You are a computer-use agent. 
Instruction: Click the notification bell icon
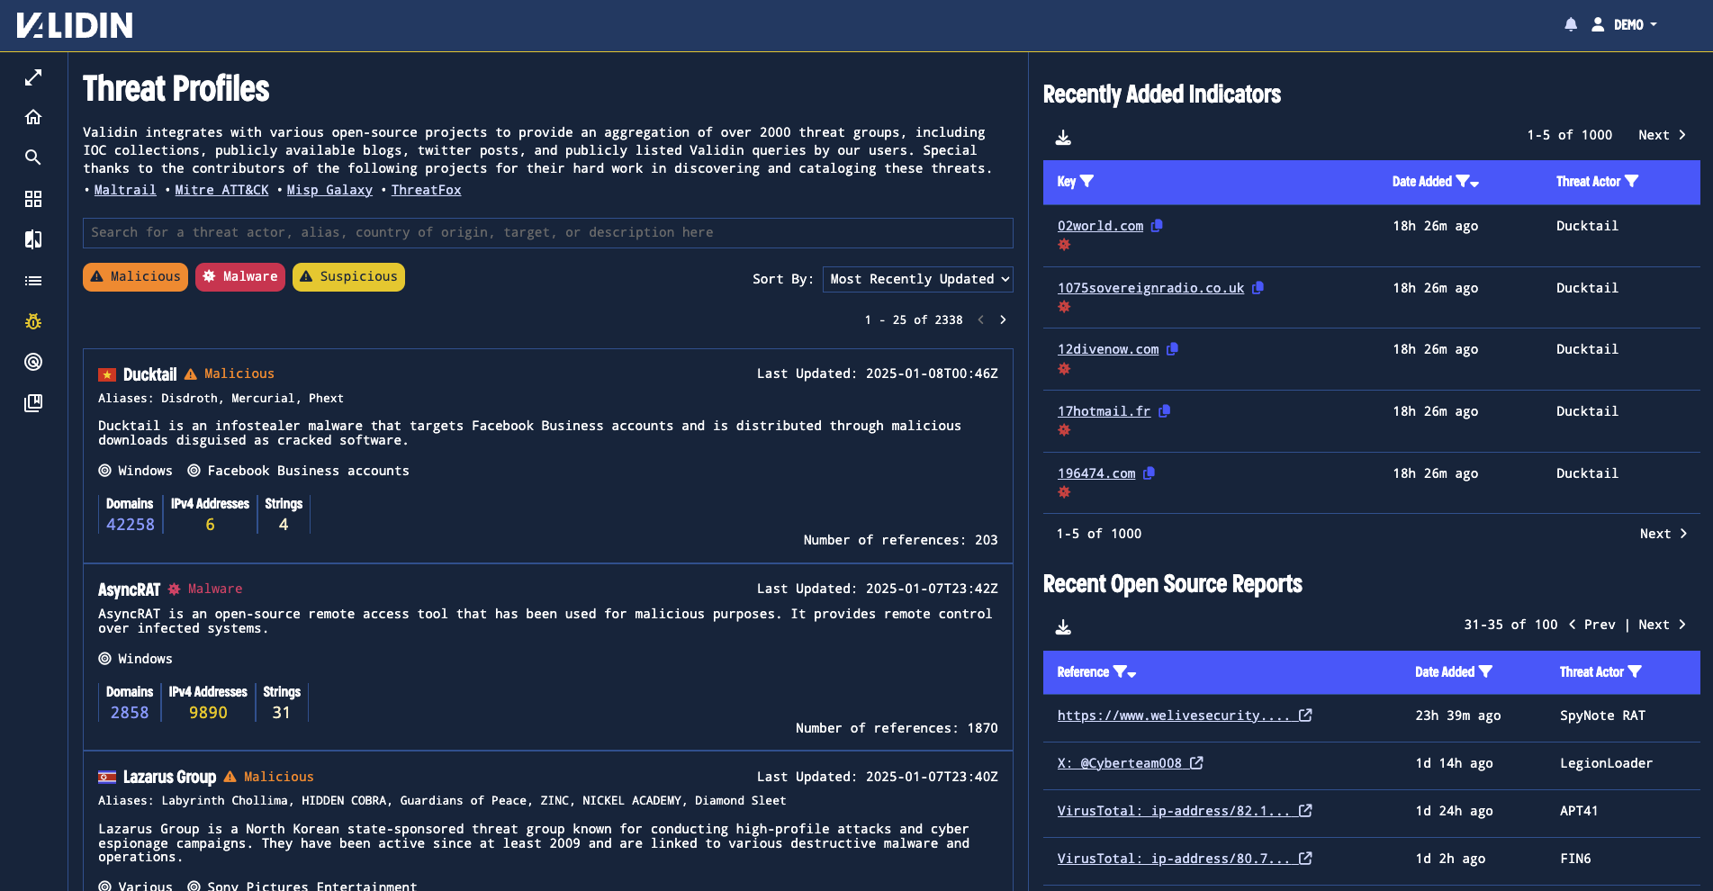[1571, 24]
